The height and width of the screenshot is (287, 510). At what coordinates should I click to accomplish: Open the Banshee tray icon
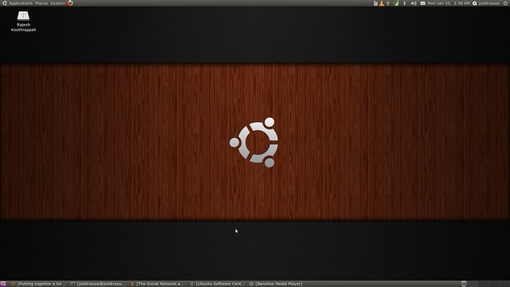[x=375, y=3]
